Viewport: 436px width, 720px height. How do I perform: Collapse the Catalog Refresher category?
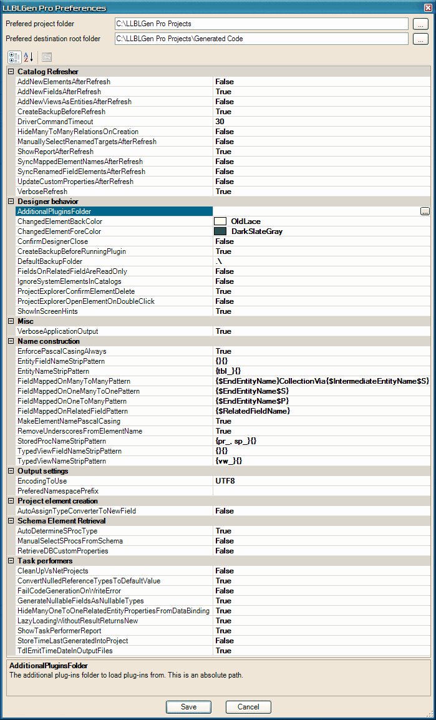pyautogui.click(x=11, y=72)
